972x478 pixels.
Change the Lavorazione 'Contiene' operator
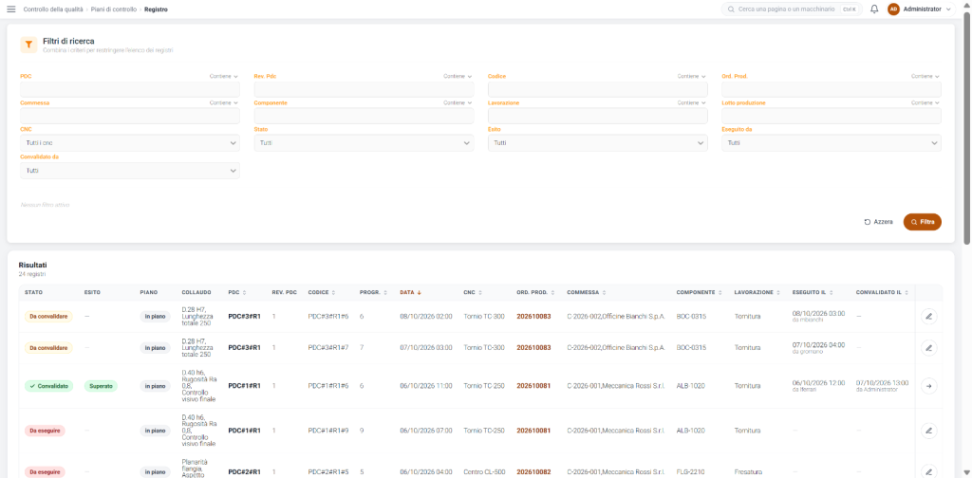[692, 102]
